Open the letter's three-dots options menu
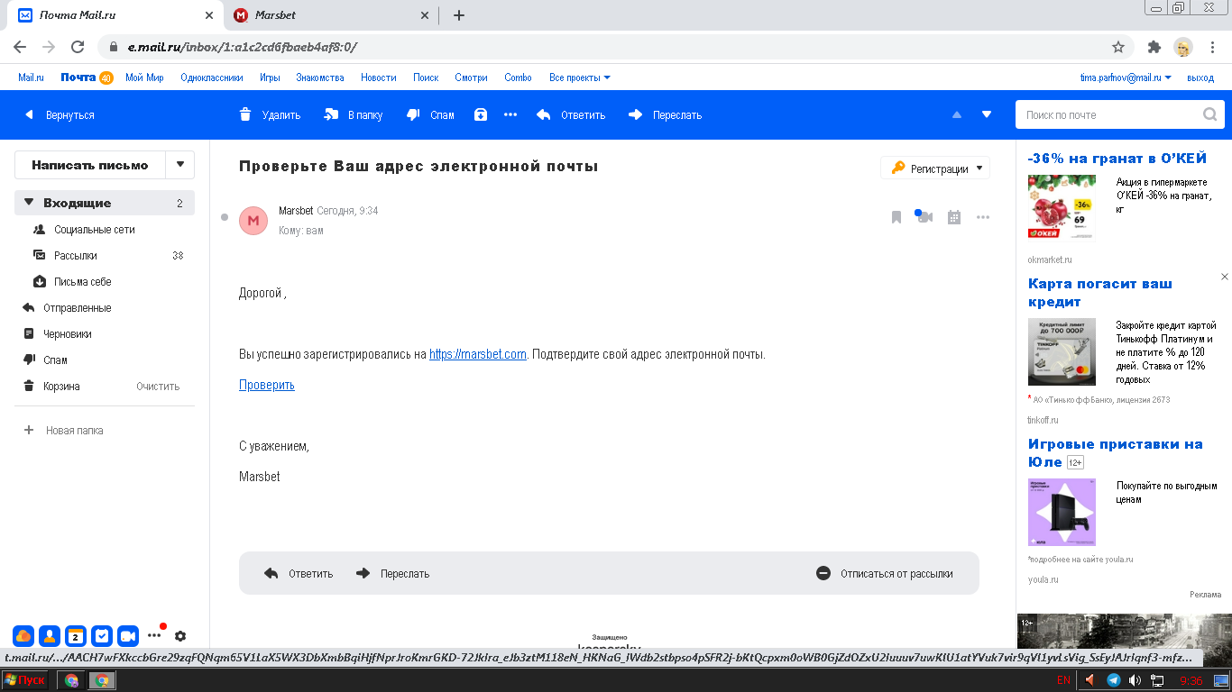 983,217
